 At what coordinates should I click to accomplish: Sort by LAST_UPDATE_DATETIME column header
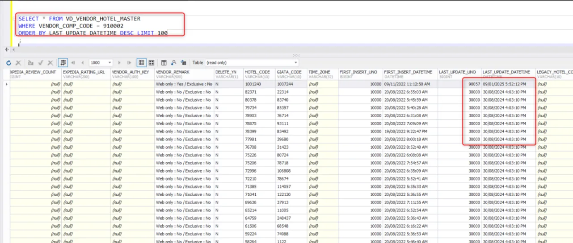(506, 72)
